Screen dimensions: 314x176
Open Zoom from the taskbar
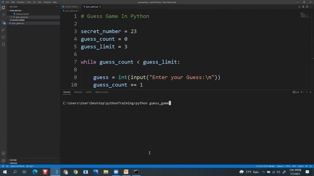click(116, 172)
